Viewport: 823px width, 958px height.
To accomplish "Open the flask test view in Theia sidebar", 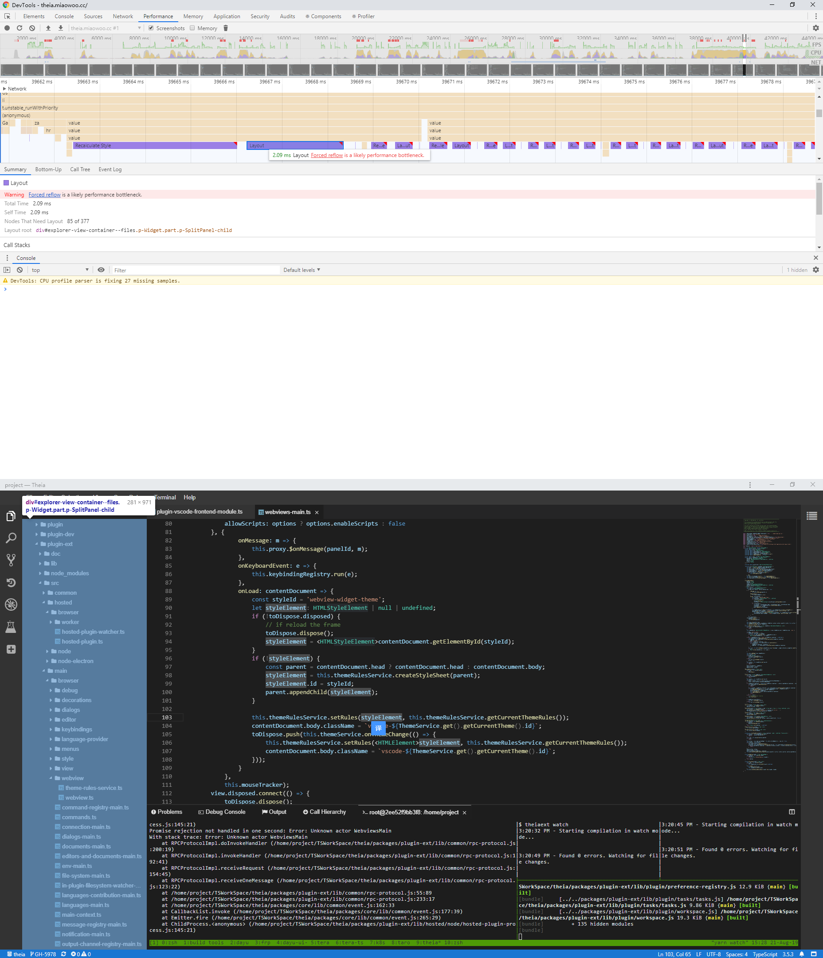I will 11,627.
